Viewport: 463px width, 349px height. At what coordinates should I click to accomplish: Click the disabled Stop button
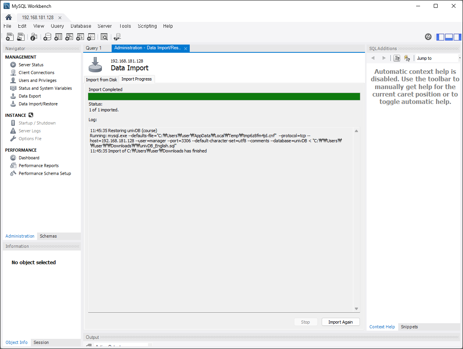click(305, 322)
